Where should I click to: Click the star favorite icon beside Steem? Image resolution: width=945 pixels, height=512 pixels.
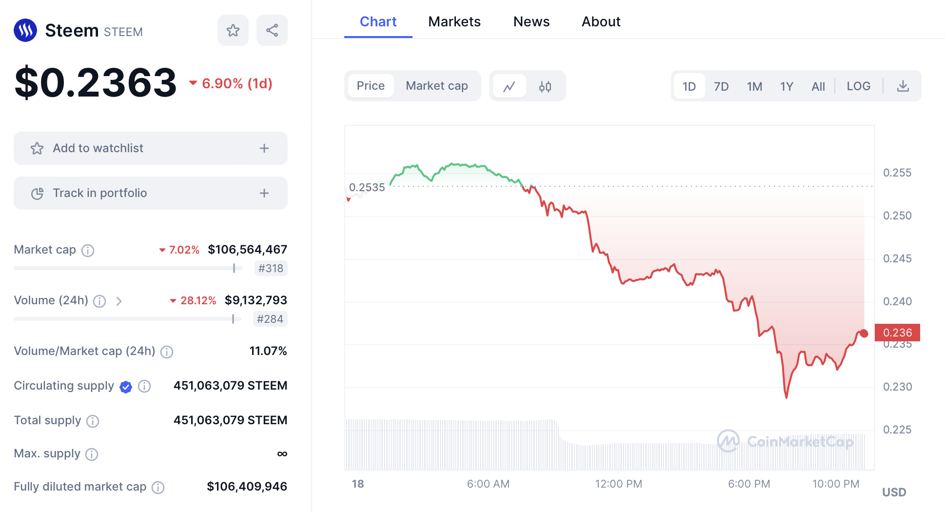[233, 31]
